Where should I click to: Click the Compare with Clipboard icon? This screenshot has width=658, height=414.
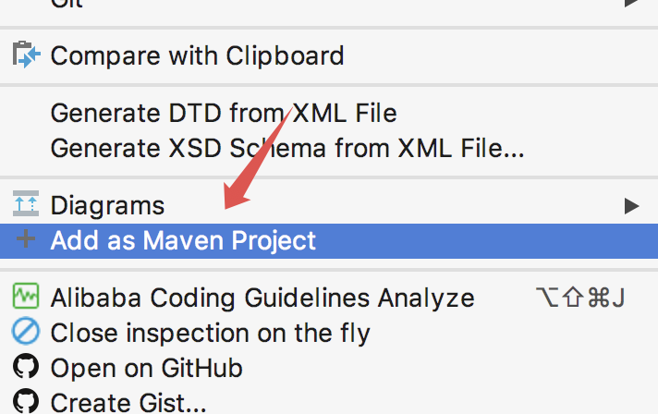pyautogui.click(x=26, y=55)
